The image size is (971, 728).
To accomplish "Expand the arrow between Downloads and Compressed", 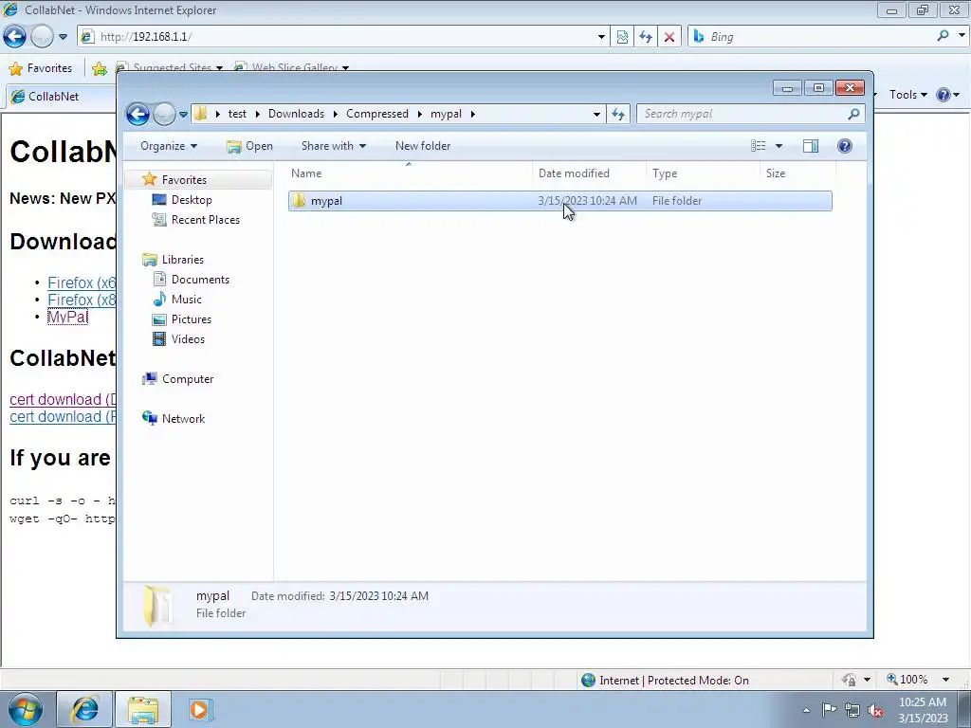I will 335,114.
